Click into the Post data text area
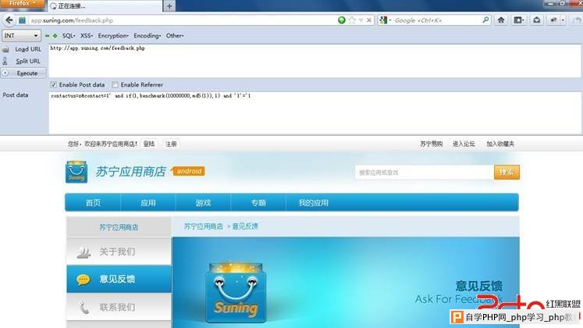Screen dimensions: 583x328 pos(315,112)
